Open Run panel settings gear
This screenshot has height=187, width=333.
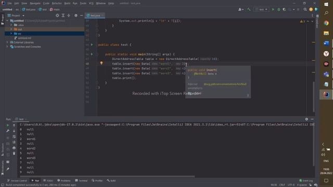pos(306,119)
